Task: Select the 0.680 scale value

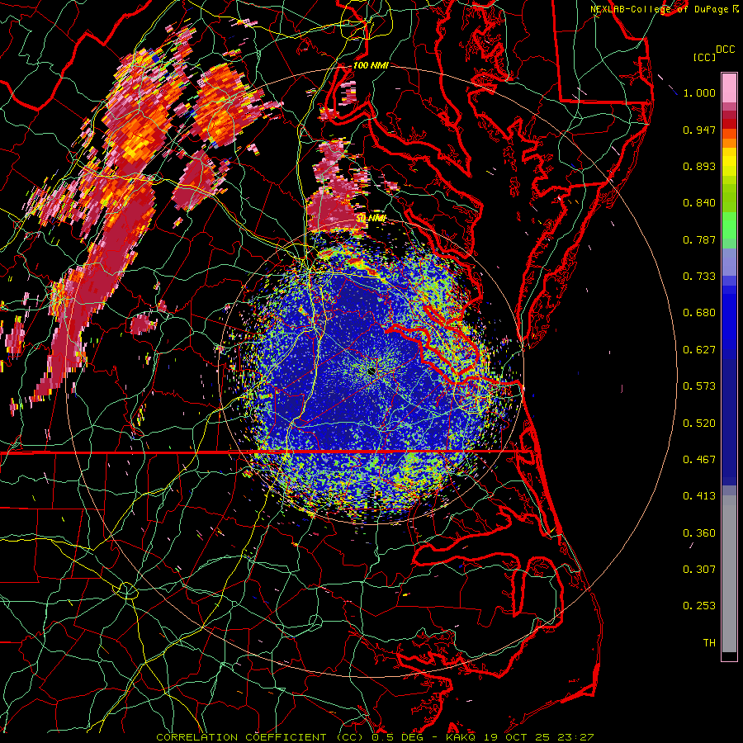Action: point(699,313)
